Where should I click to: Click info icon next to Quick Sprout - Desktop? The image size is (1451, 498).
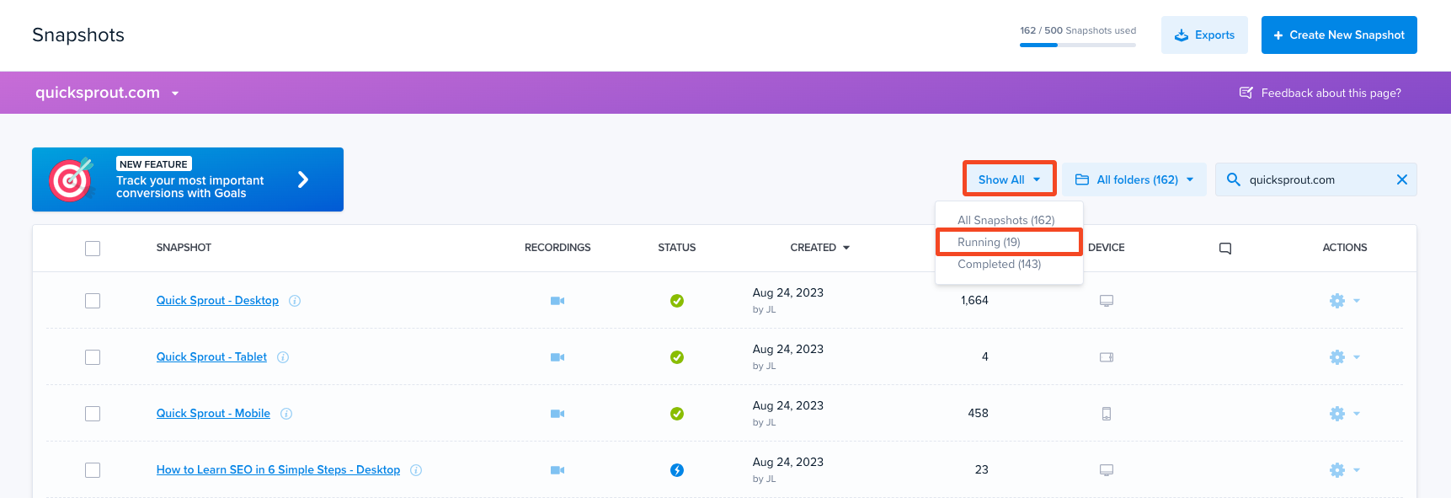[295, 301]
